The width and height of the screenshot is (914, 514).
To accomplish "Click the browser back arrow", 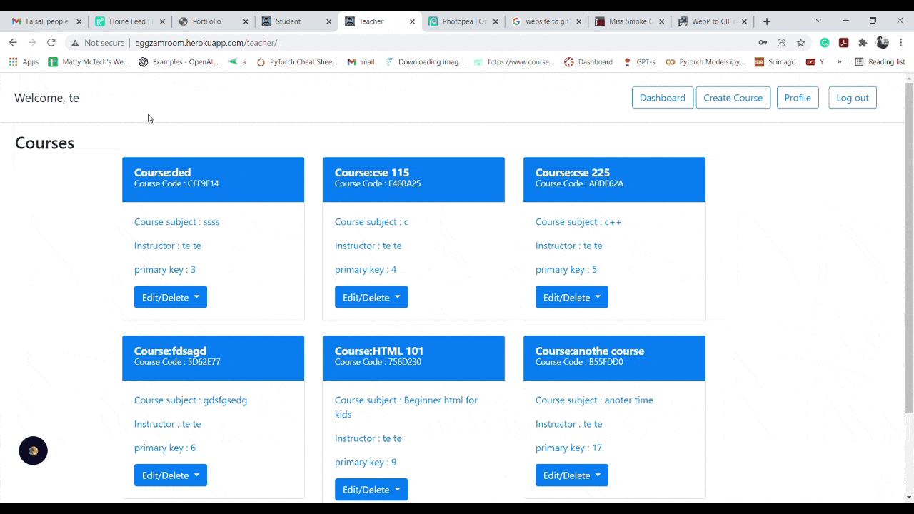I will click(x=13, y=43).
